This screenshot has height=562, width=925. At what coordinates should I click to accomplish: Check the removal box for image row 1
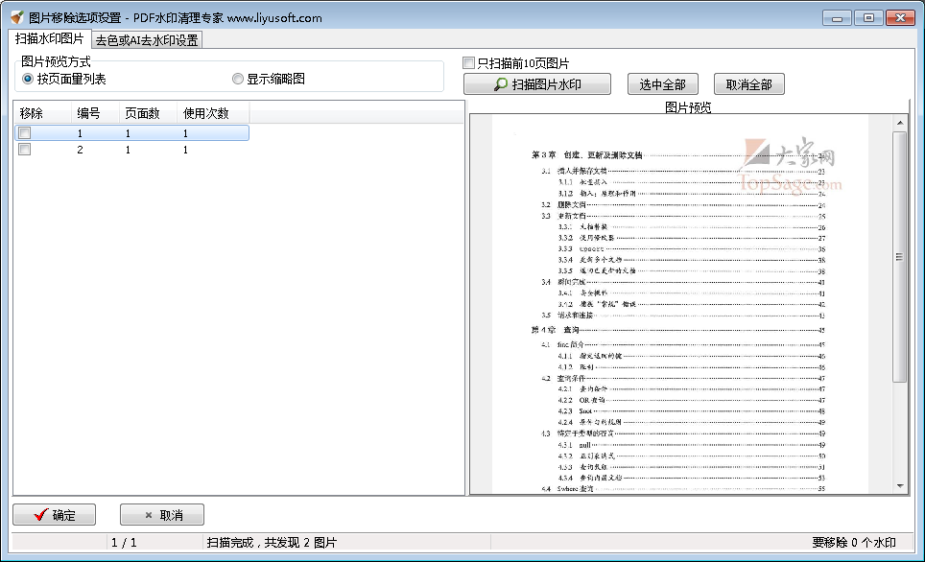pyautogui.click(x=24, y=132)
